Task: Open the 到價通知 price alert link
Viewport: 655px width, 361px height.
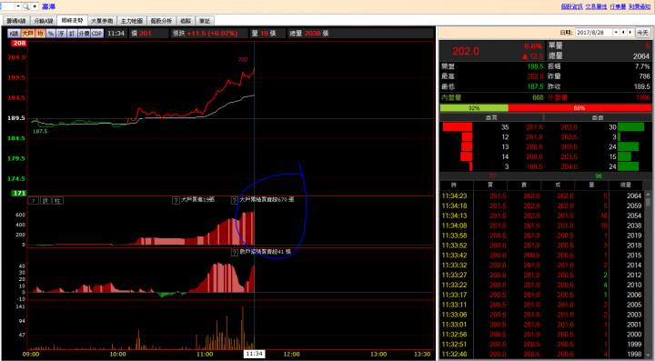Action: [x=640, y=6]
